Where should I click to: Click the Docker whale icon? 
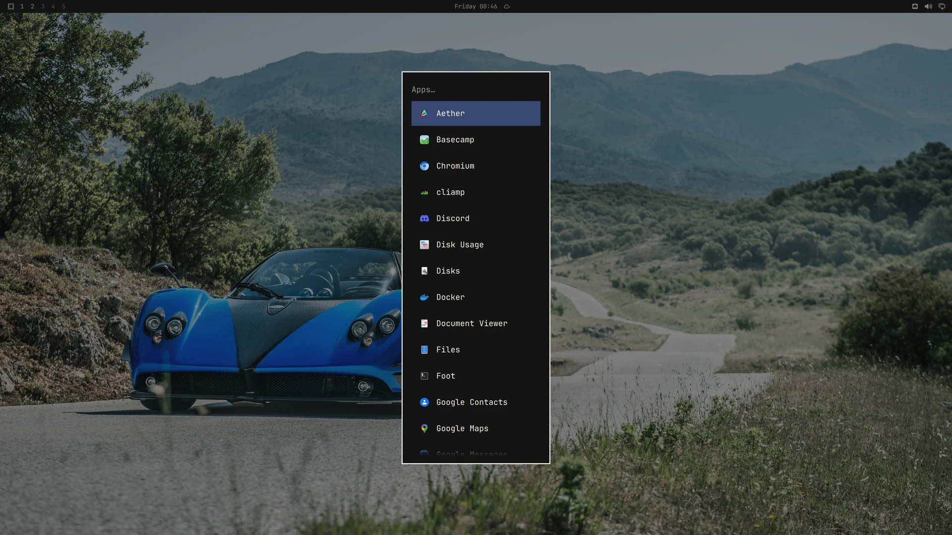424,297
